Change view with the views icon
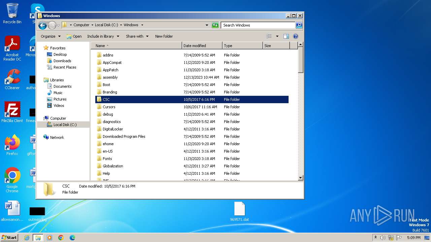Image resolution: width=431 pixels, height=242 pixels. pyautogui.click(x=269, y=36)
